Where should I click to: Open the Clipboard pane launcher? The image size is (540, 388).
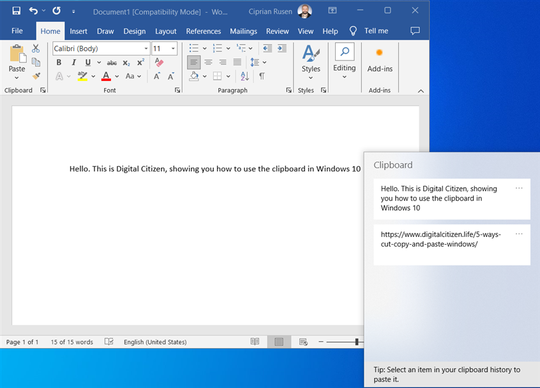pyautogui.click(x=43, y=90)
